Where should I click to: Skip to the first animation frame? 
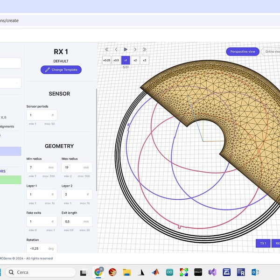point(107,49)
